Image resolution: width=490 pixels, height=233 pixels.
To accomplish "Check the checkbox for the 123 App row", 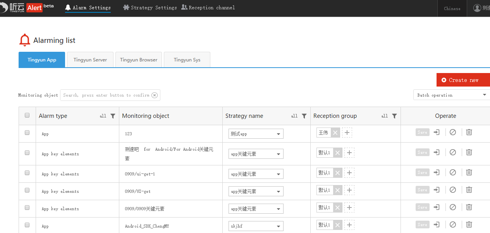I will click(x=27, y=133).
